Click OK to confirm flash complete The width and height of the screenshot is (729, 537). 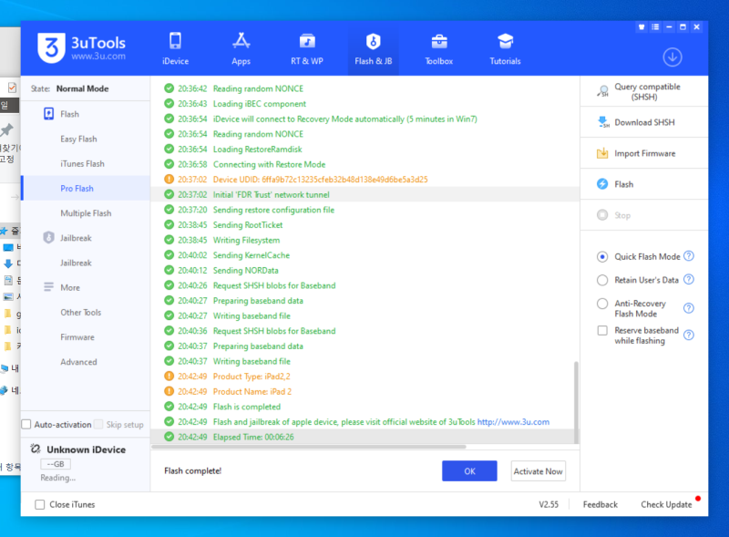(x=469, y=471)
